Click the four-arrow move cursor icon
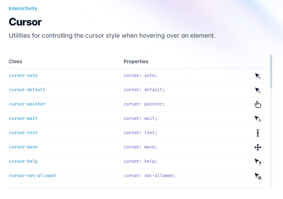 coord(258,147)
